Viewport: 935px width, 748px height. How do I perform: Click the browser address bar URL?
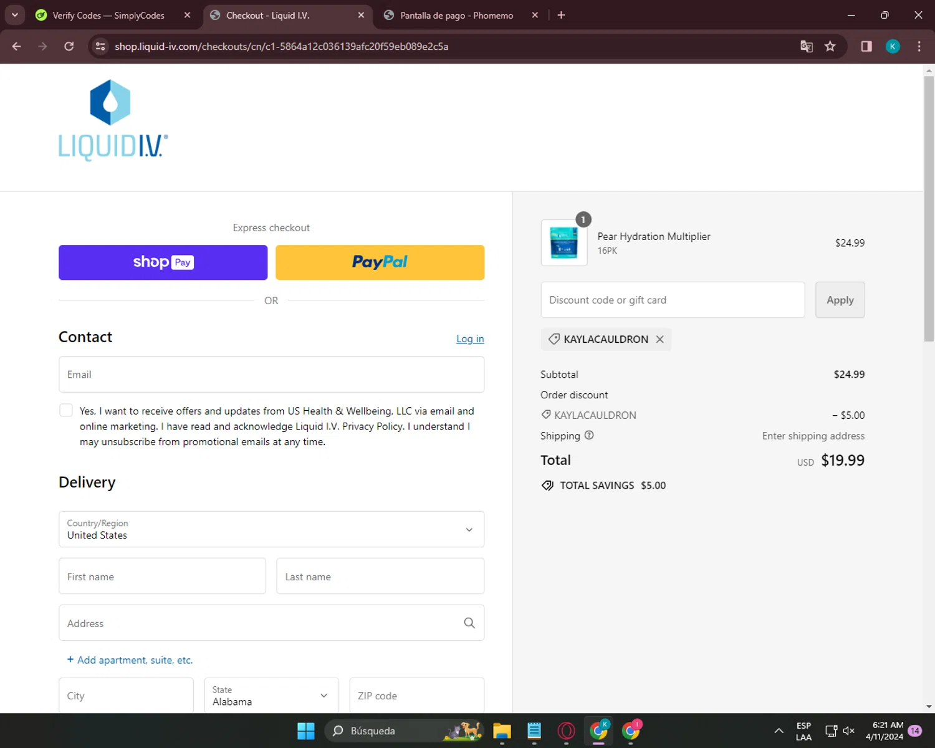[x=281, y=46]
